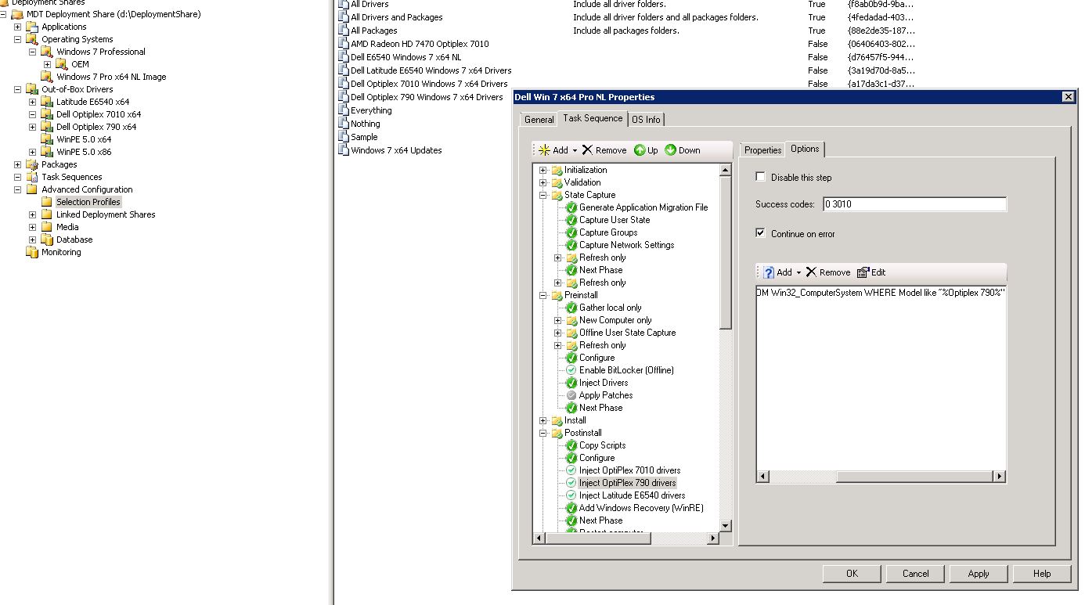Select Add Windows Recovery (WinRE) step
This screenshot has height=605, width=1085.
[641, 508]
